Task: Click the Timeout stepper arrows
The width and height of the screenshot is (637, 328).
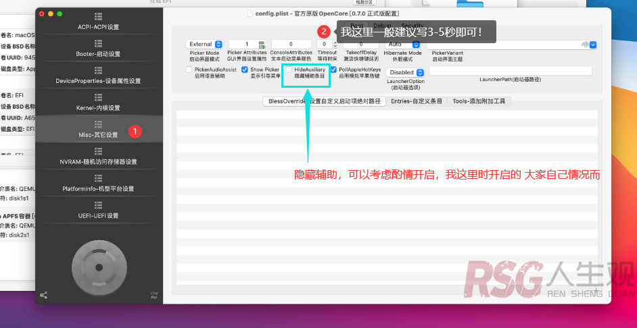Action: click(x=335, y=44)
